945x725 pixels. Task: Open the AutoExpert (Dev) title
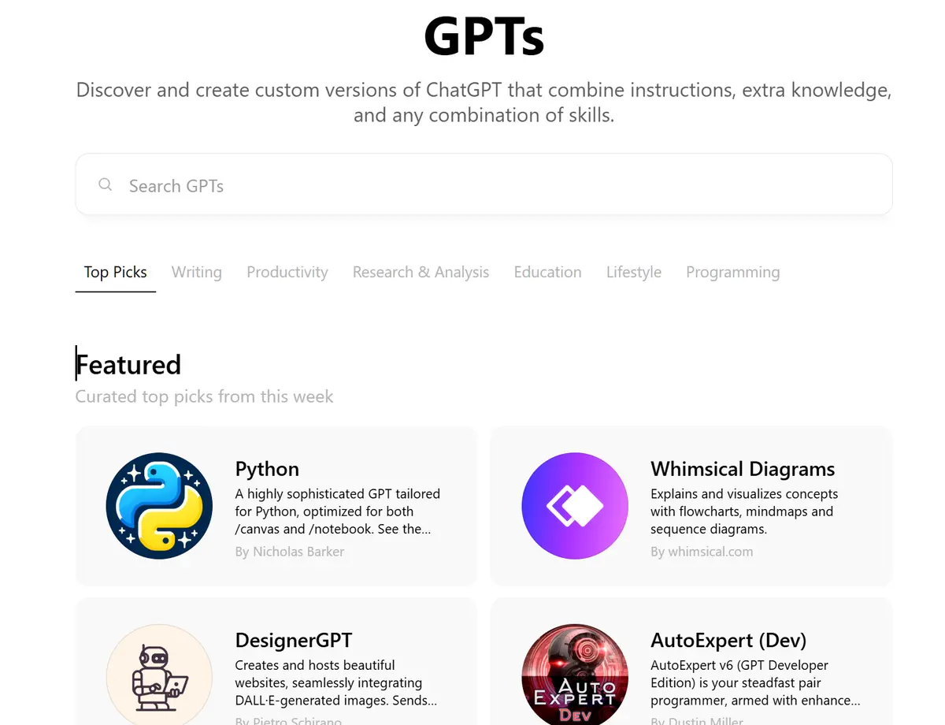(x=728, y=640)
